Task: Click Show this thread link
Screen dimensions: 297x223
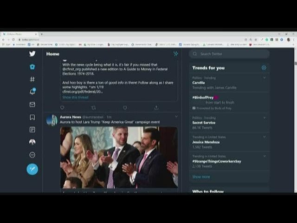Action: pyautogui.click(x=75, y=97)
